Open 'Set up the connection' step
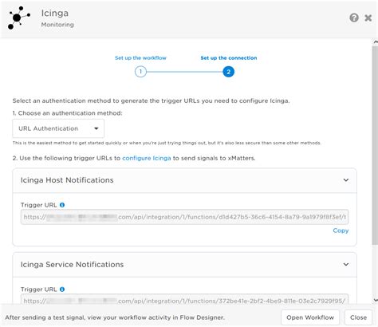378x327 pixels. pos(229,57)
